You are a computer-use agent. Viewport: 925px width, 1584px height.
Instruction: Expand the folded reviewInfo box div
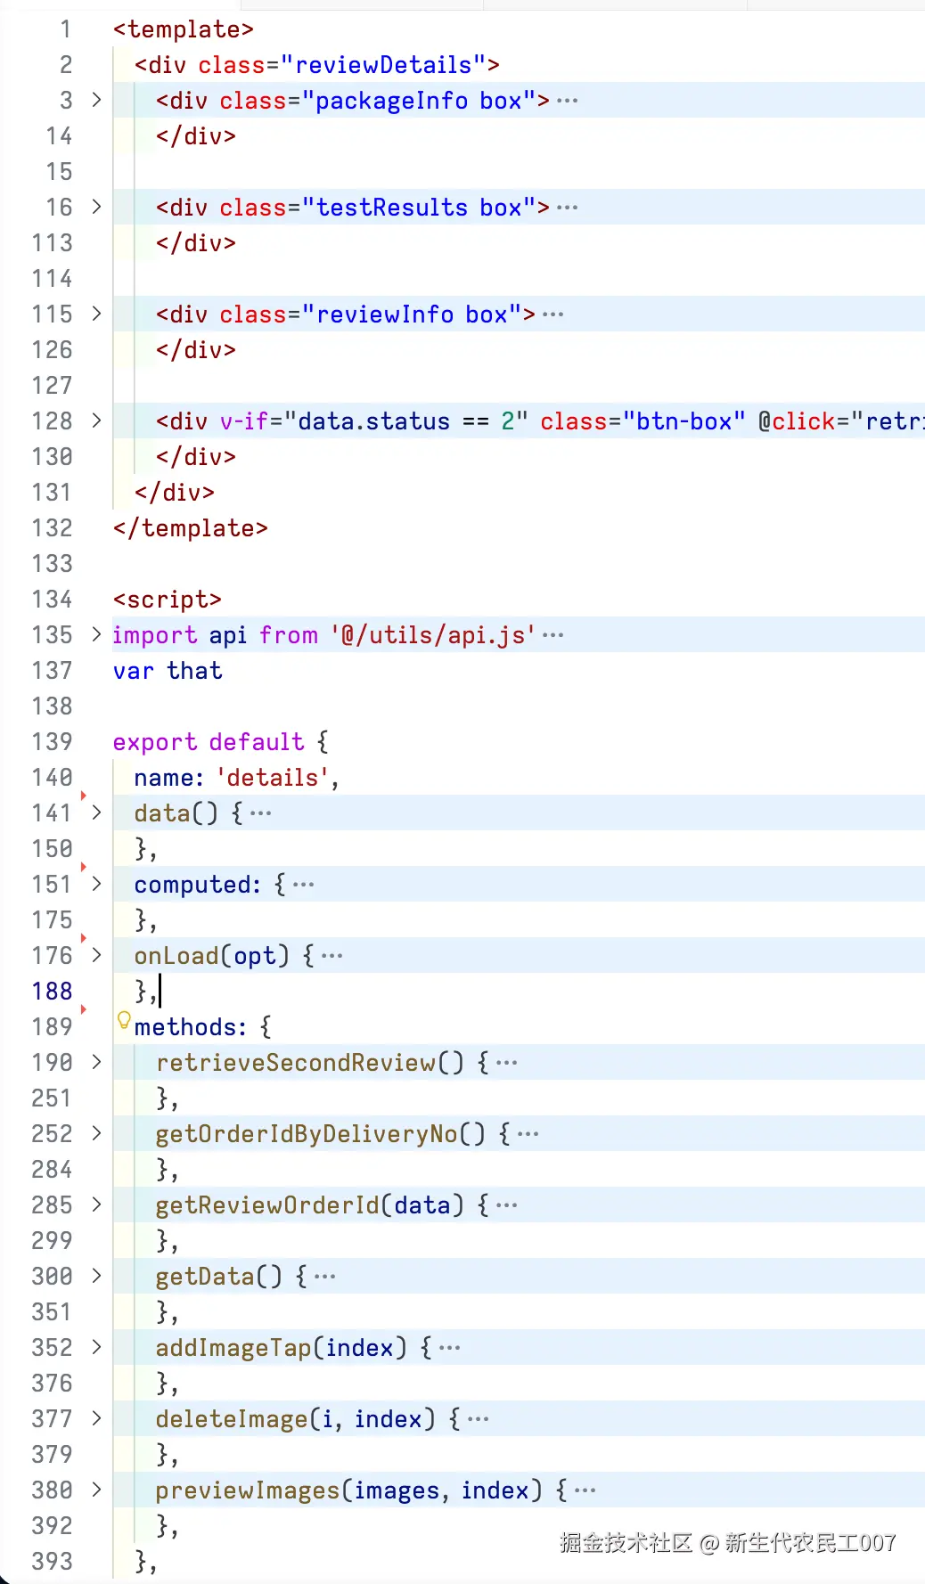coord(96,314)
